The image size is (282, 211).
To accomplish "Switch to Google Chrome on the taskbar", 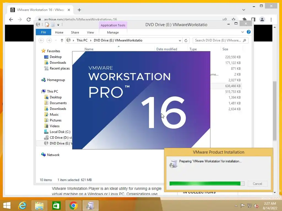I will click(73, 206).
